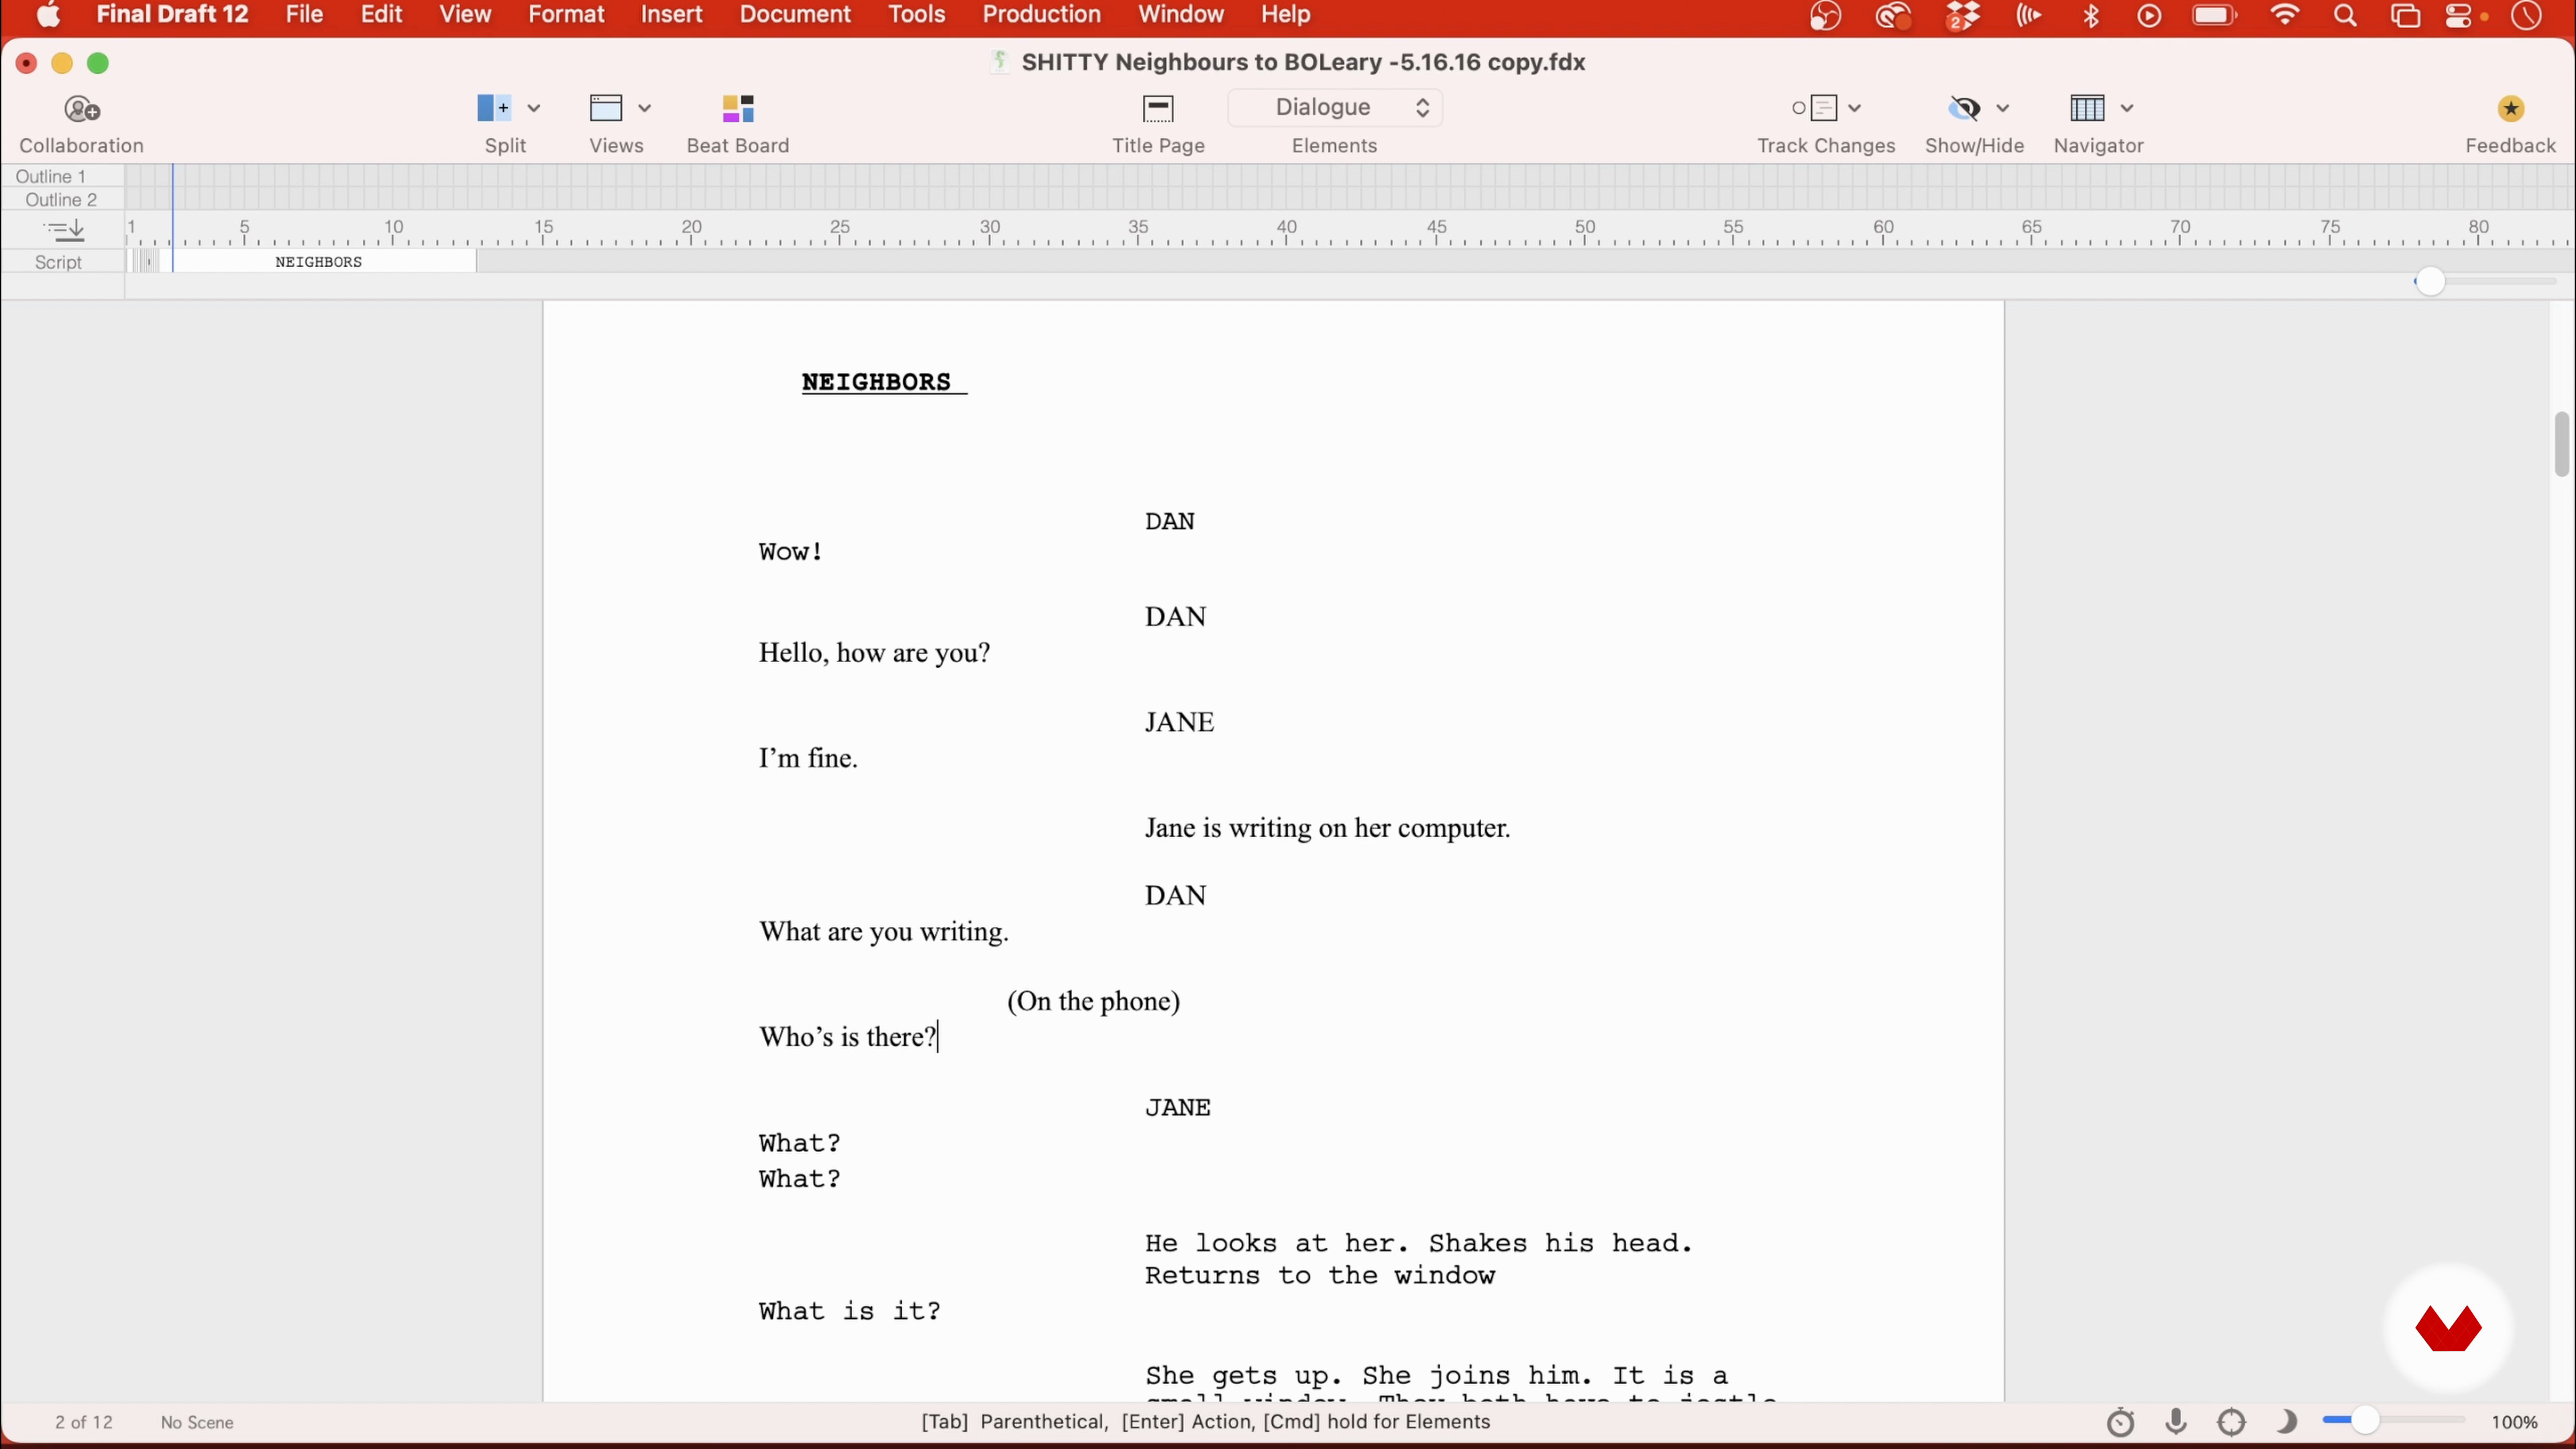The image size is (2576, 1449).
Task: Expand the Show/Hide dropdown arrow
Action: point(2003,108)
